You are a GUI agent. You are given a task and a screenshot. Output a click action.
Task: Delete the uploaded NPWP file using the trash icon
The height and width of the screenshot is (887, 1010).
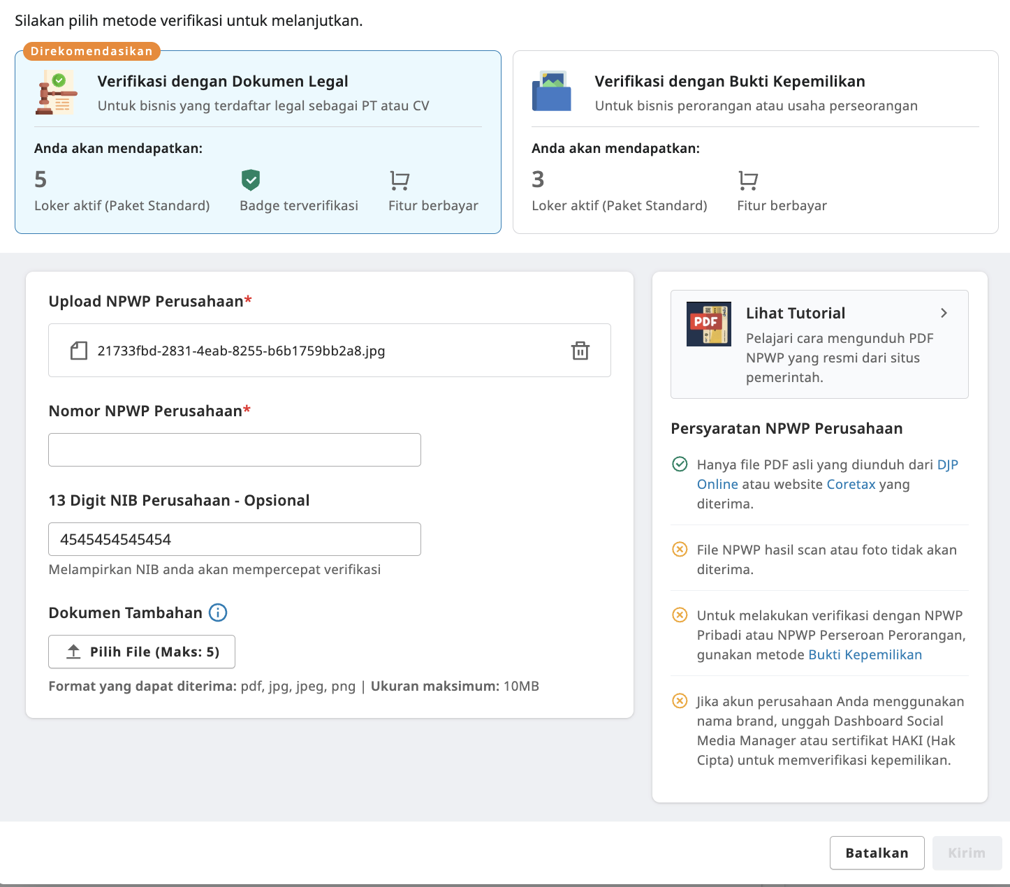[x=580, y=351]
